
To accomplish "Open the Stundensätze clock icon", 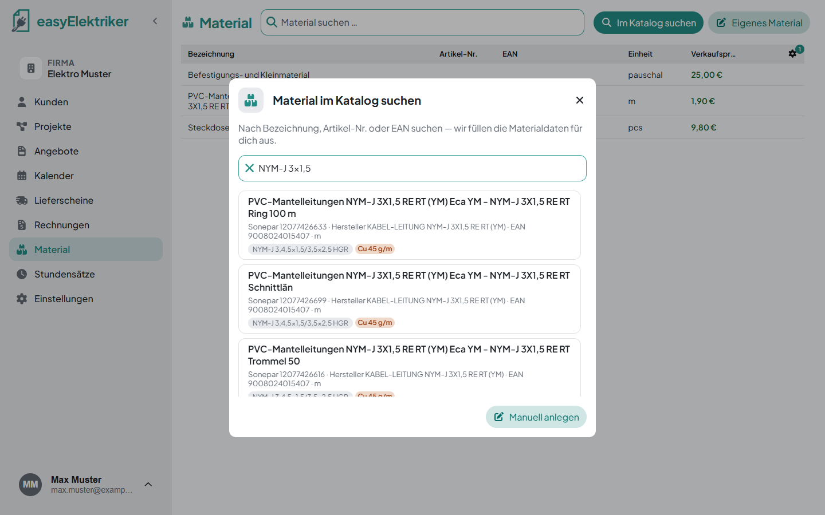I will [22, 274].
